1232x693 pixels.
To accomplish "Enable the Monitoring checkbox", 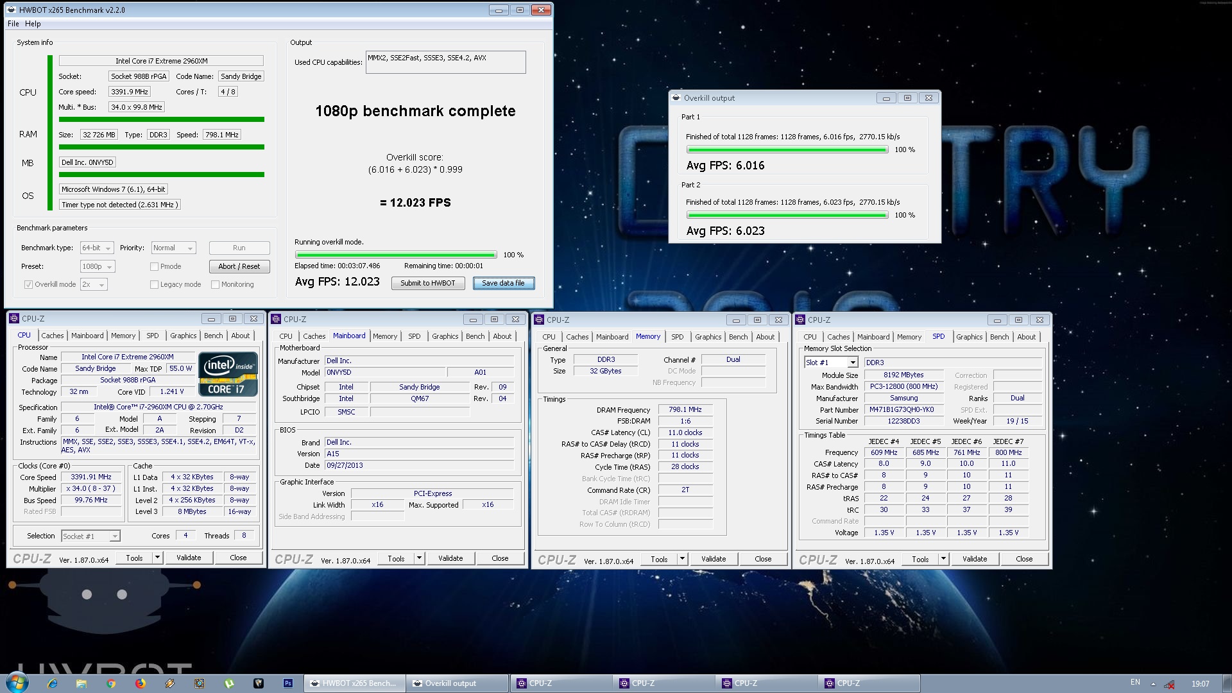I will point(215,284).
